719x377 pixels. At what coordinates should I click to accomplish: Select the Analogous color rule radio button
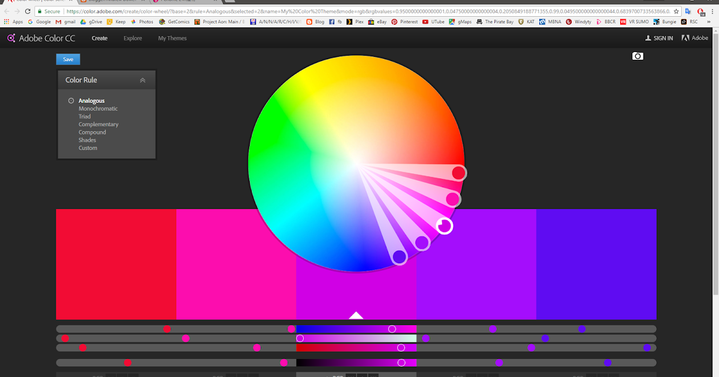[71, 101]
